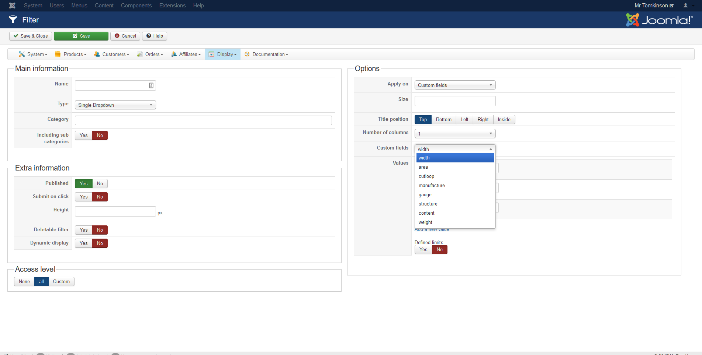702x355 pixels.
Task: Select the highlighted width option
Action: click(455, 158)
